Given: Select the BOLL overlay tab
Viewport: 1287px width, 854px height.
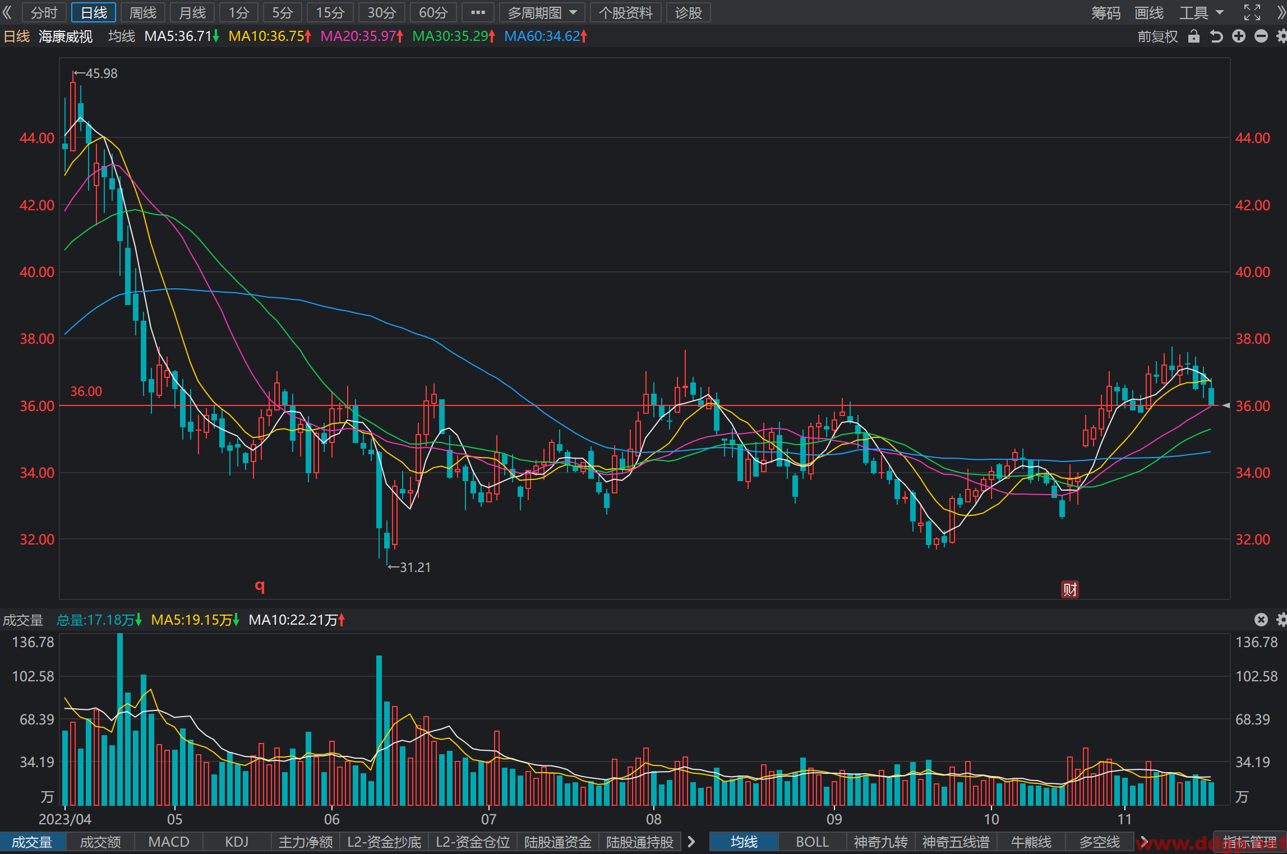Looking at the screenshot, I should tap(812, 842).
